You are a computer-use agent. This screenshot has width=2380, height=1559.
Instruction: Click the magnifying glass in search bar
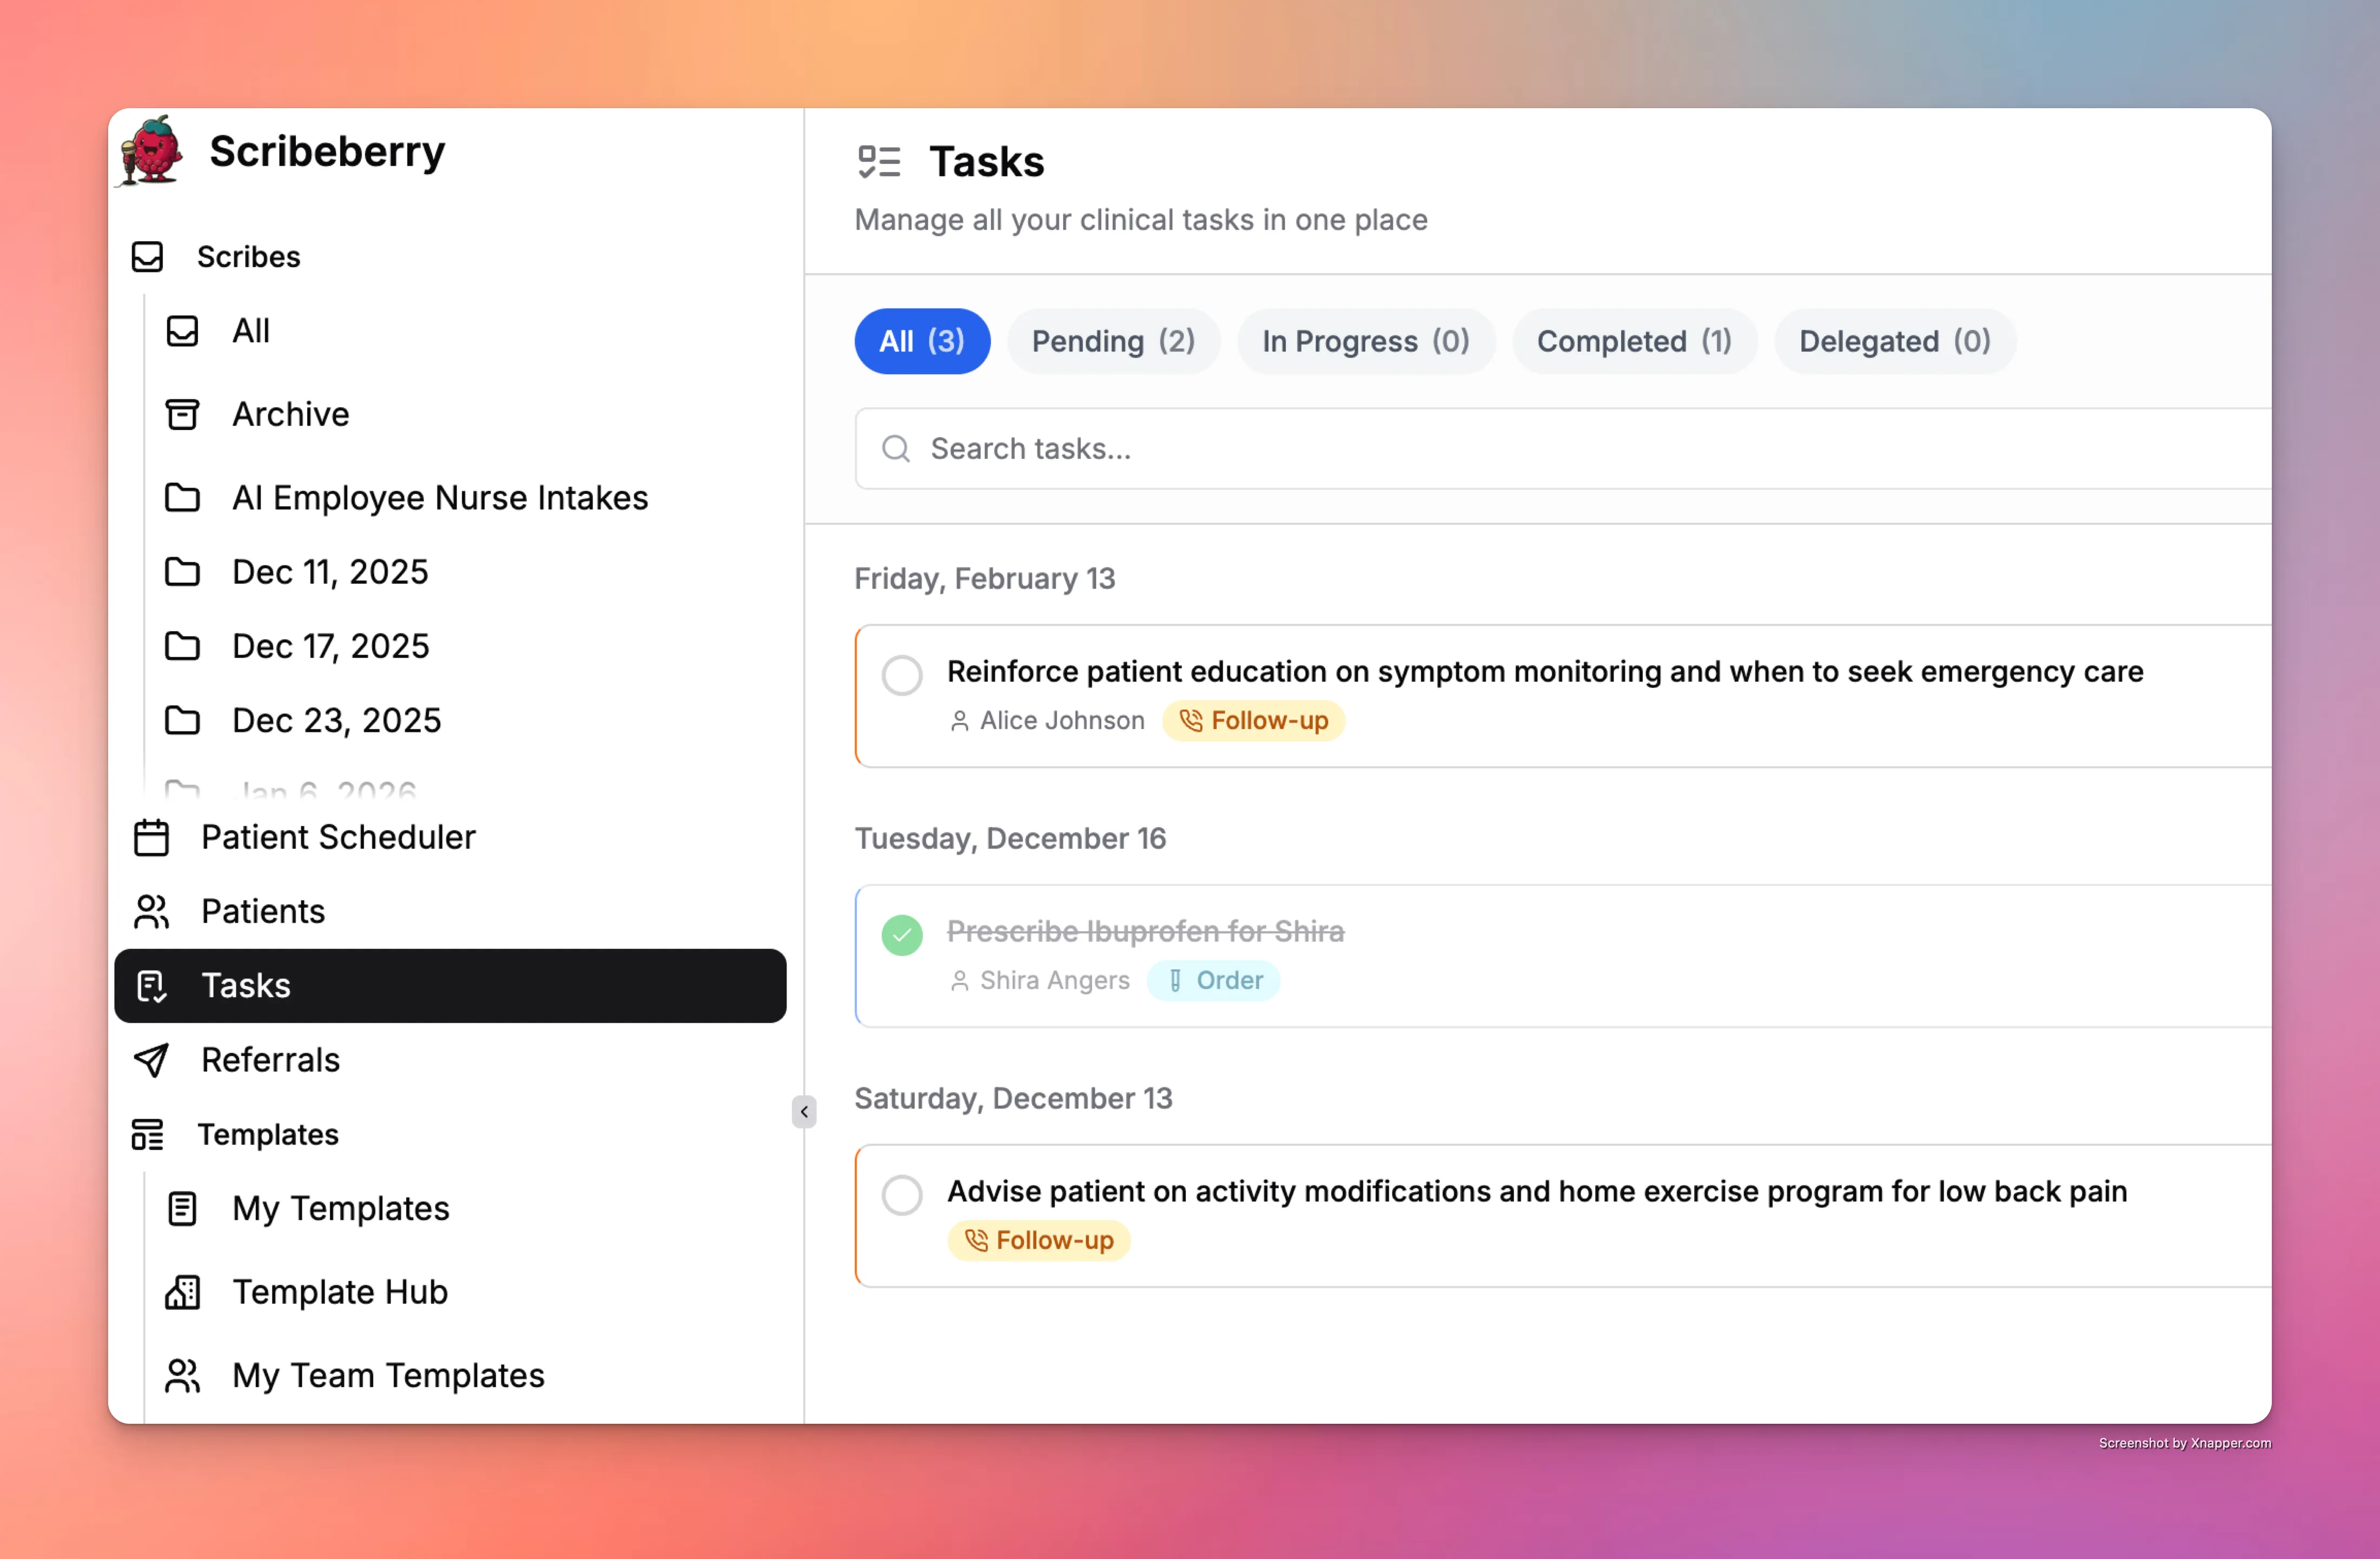[896, 449]
